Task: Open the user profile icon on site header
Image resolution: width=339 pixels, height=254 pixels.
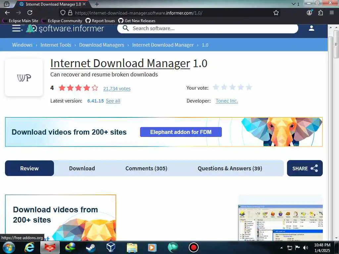Action: tap(311, 28)
